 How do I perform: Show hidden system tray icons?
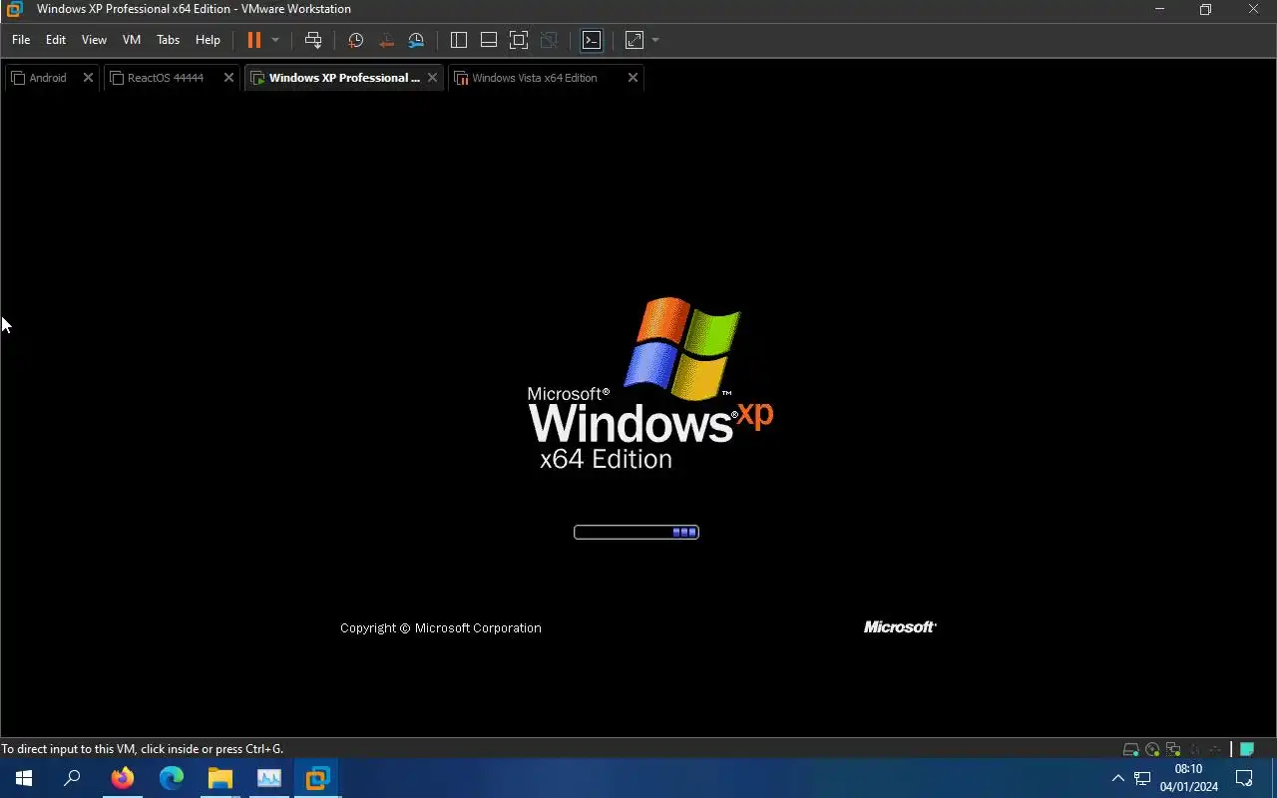(1117, 778)
